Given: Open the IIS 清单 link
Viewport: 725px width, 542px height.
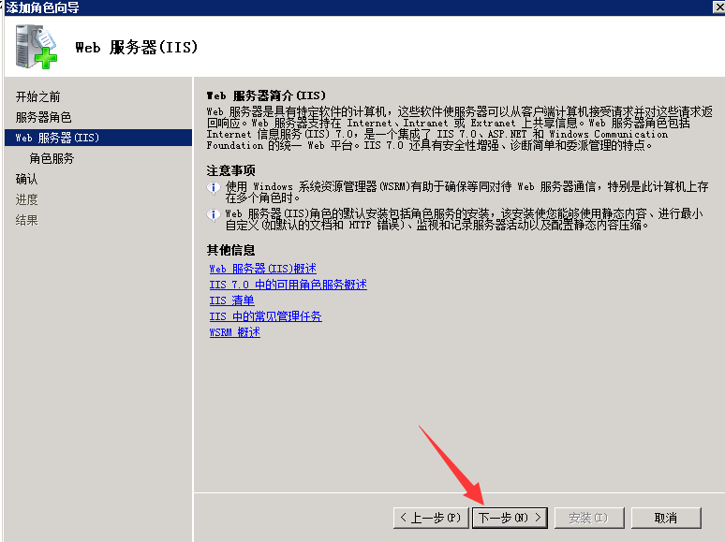Looking at the screenshot, I should tap(231, 300).
